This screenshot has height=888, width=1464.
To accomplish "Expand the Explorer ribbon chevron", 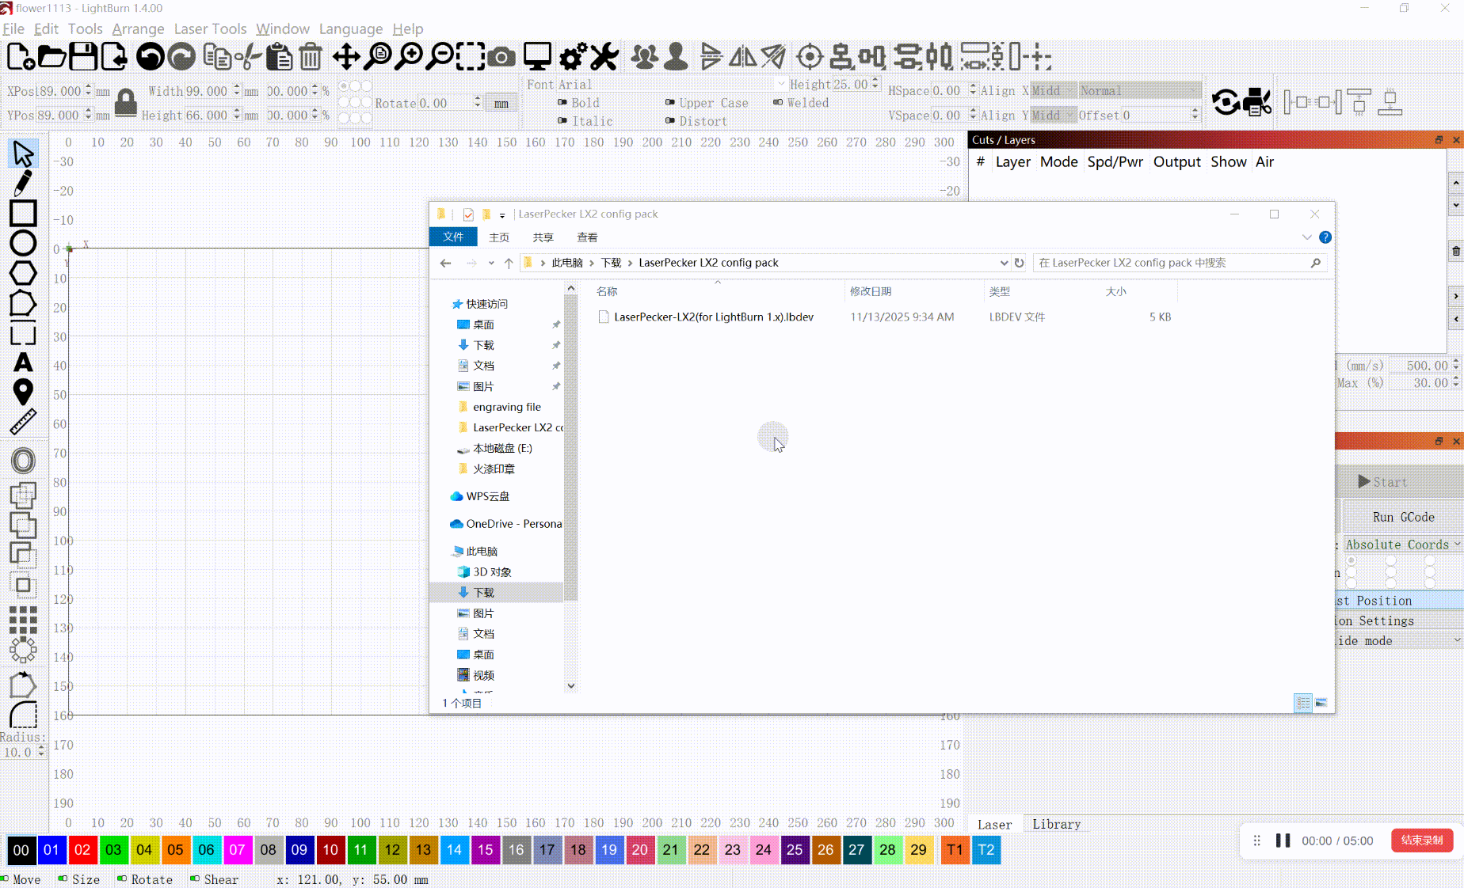I will coord(1306,237).
